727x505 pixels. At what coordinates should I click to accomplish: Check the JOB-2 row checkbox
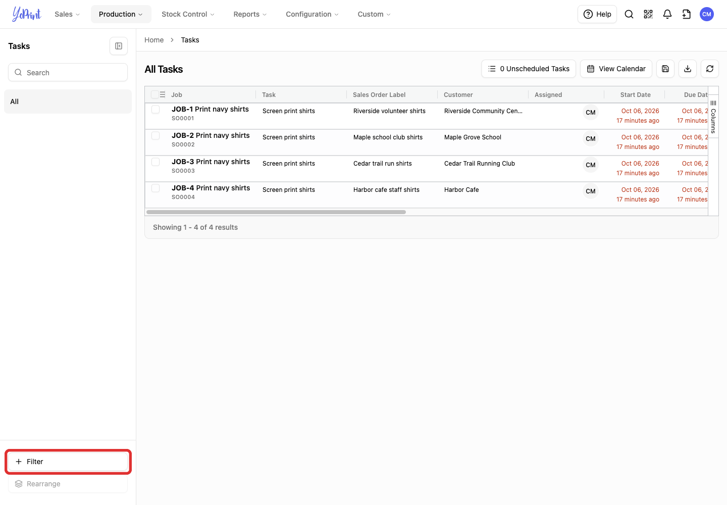[155, 136]
